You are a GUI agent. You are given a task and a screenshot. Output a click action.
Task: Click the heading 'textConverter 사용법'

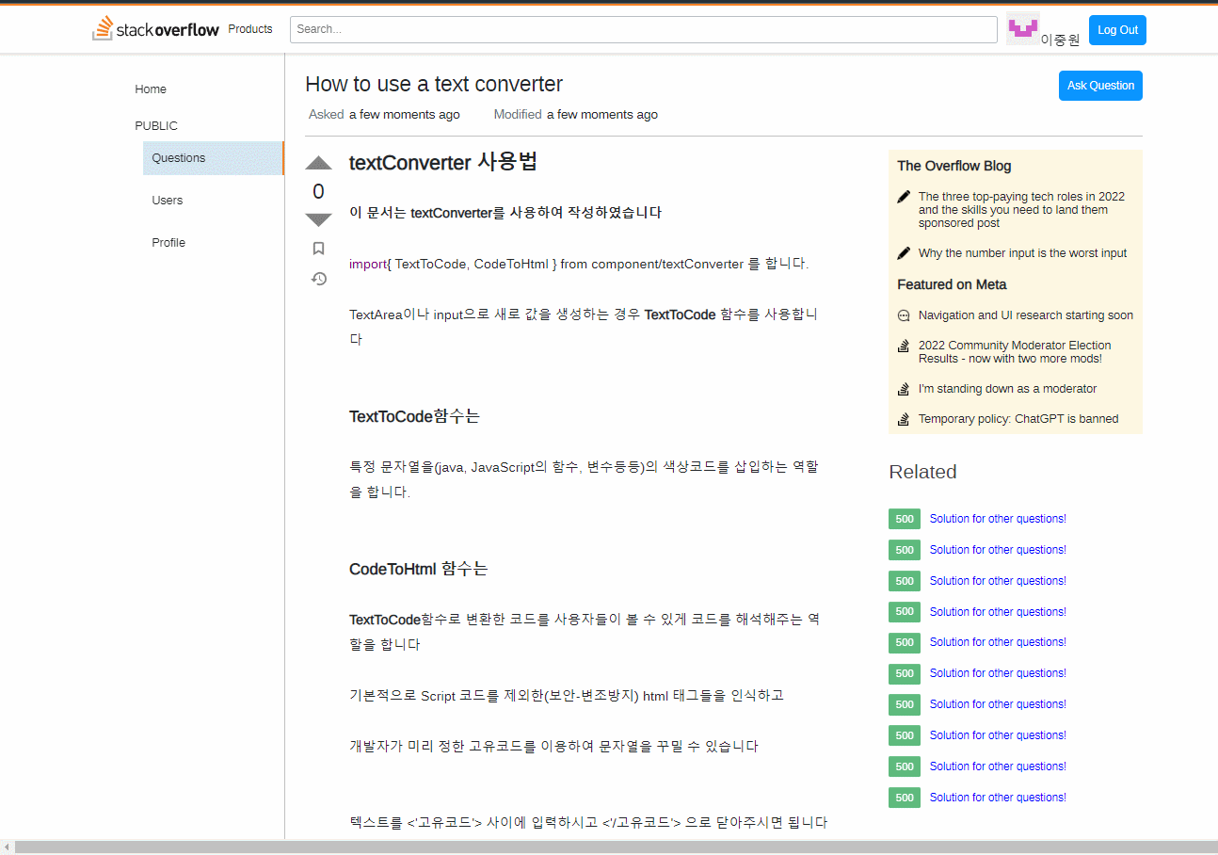[443, 162]
